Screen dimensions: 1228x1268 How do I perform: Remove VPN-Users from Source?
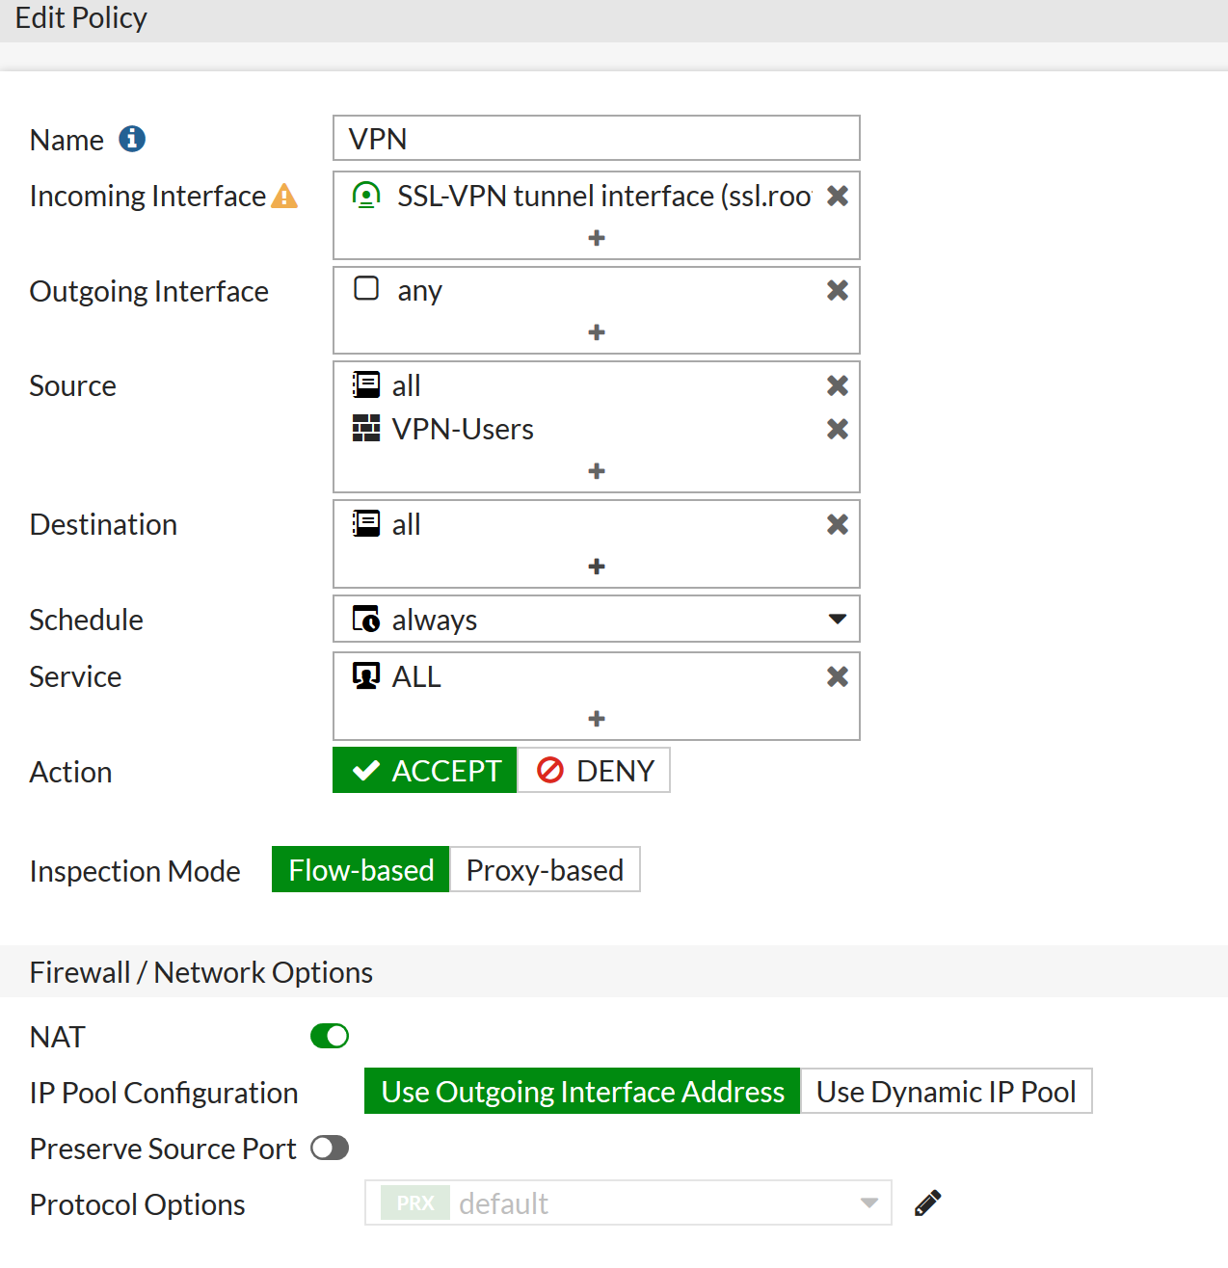[x=838, y=429]
